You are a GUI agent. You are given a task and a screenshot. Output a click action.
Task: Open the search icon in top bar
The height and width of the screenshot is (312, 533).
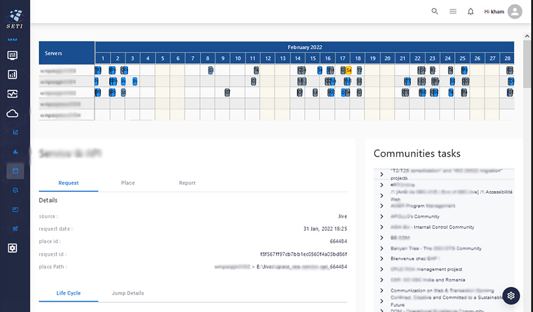pos(435,11)
